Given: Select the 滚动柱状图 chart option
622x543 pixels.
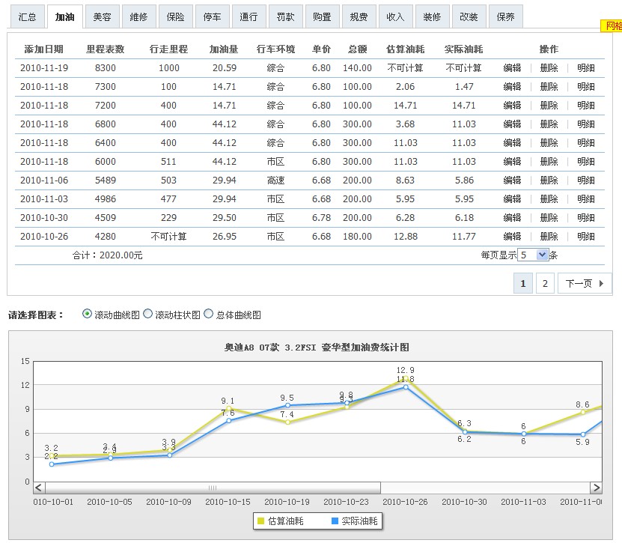Looking at the screenshot, I should [147, 315].
